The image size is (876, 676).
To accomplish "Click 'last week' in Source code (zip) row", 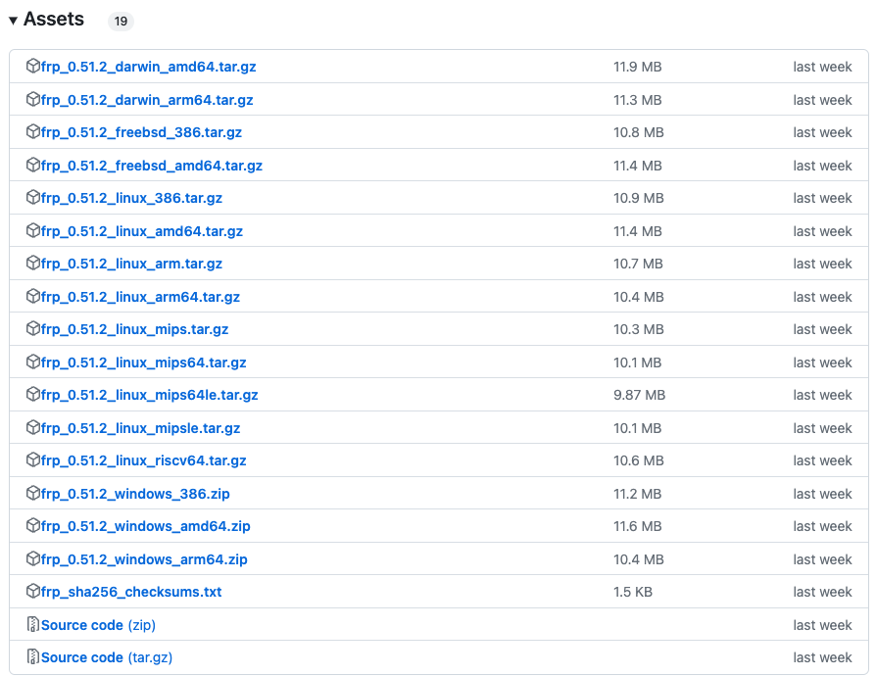I will tap(822, 625).
